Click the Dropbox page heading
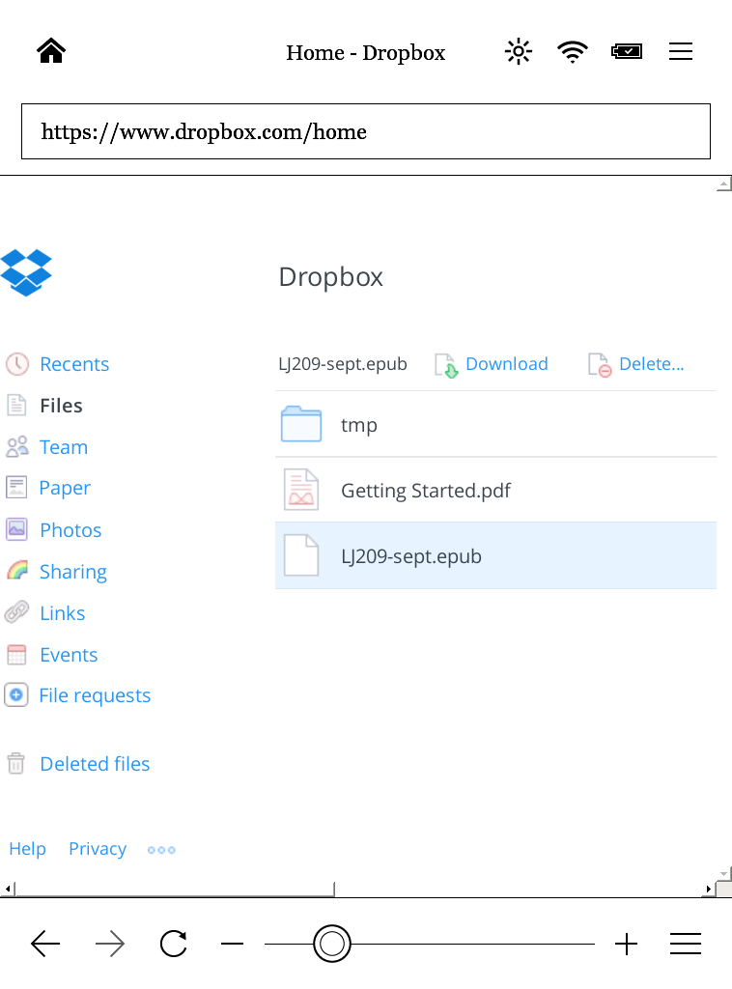 click(x=331, y=277)
